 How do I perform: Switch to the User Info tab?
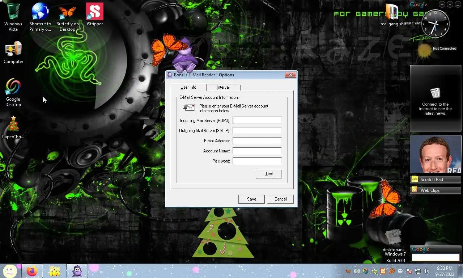(188, 87)
